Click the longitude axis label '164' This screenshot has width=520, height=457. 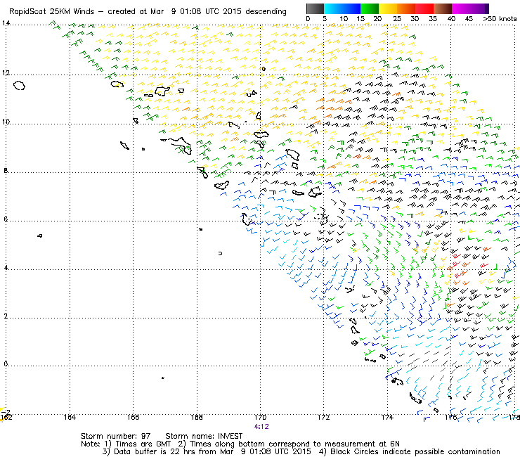[x=70, y=417]
